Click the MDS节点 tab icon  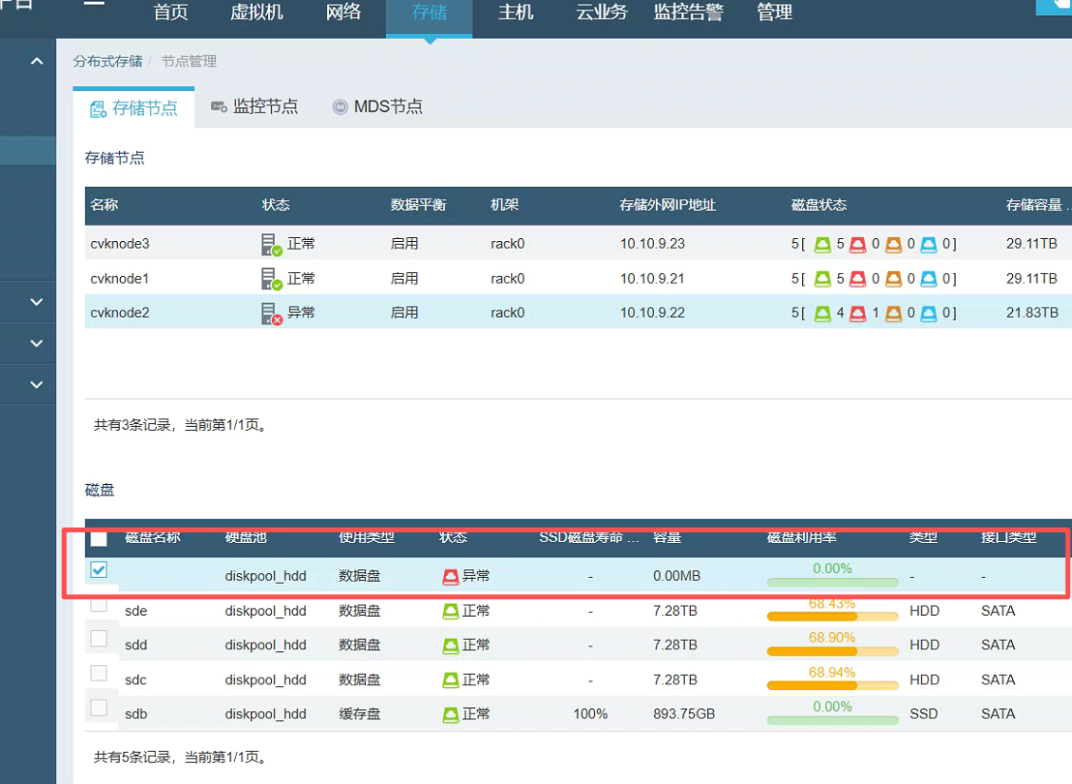click(340, 107)
